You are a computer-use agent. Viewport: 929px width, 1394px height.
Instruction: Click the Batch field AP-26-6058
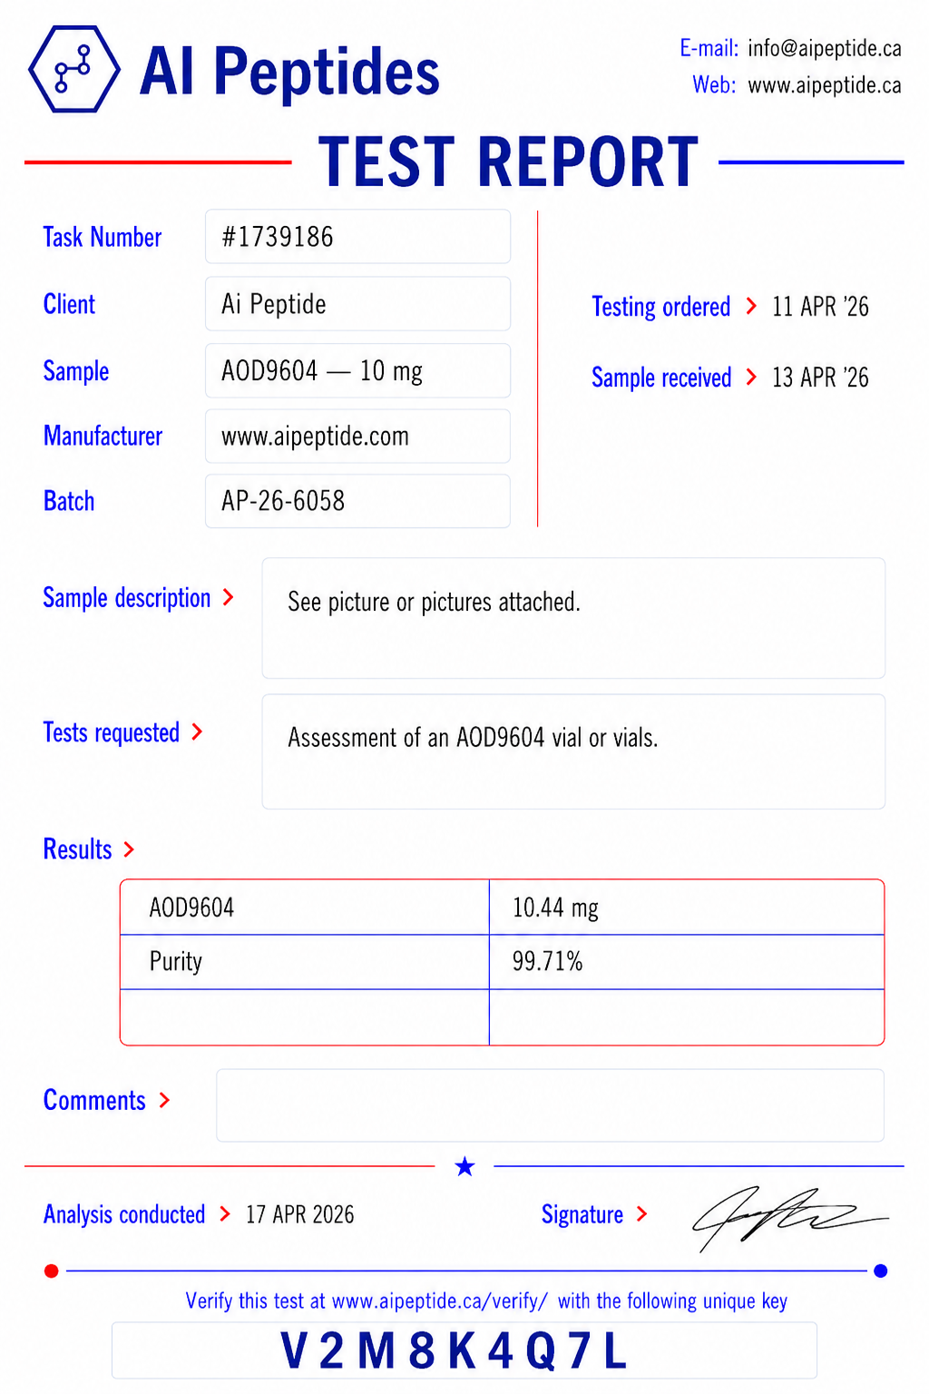click(357, 501)
